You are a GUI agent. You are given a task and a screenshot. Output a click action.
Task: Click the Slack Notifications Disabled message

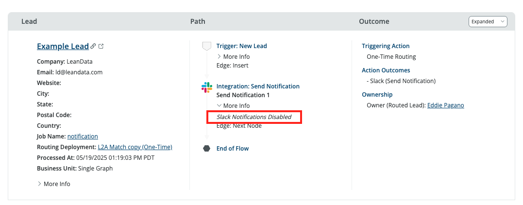[x=254, y=117]
